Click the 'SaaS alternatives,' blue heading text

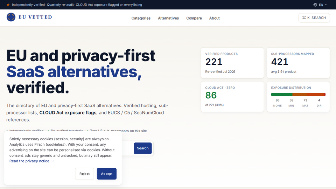pos(74,71)
